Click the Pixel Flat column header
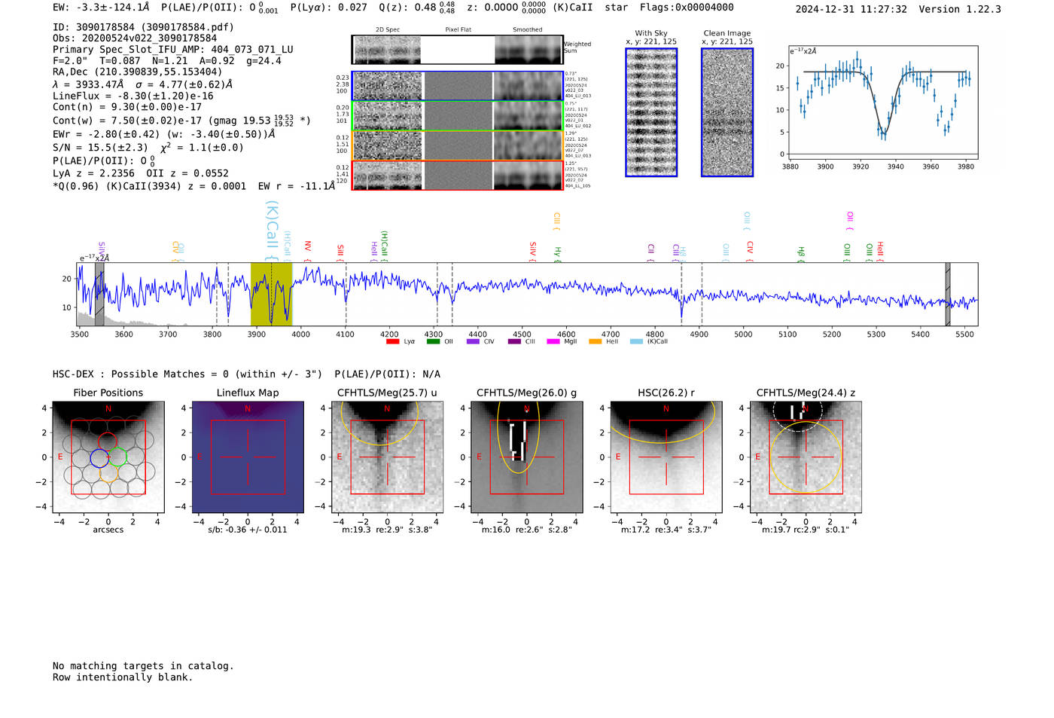Image resolution: width=1054 pixels, height=718 pixels. click(x=458, y=30)
